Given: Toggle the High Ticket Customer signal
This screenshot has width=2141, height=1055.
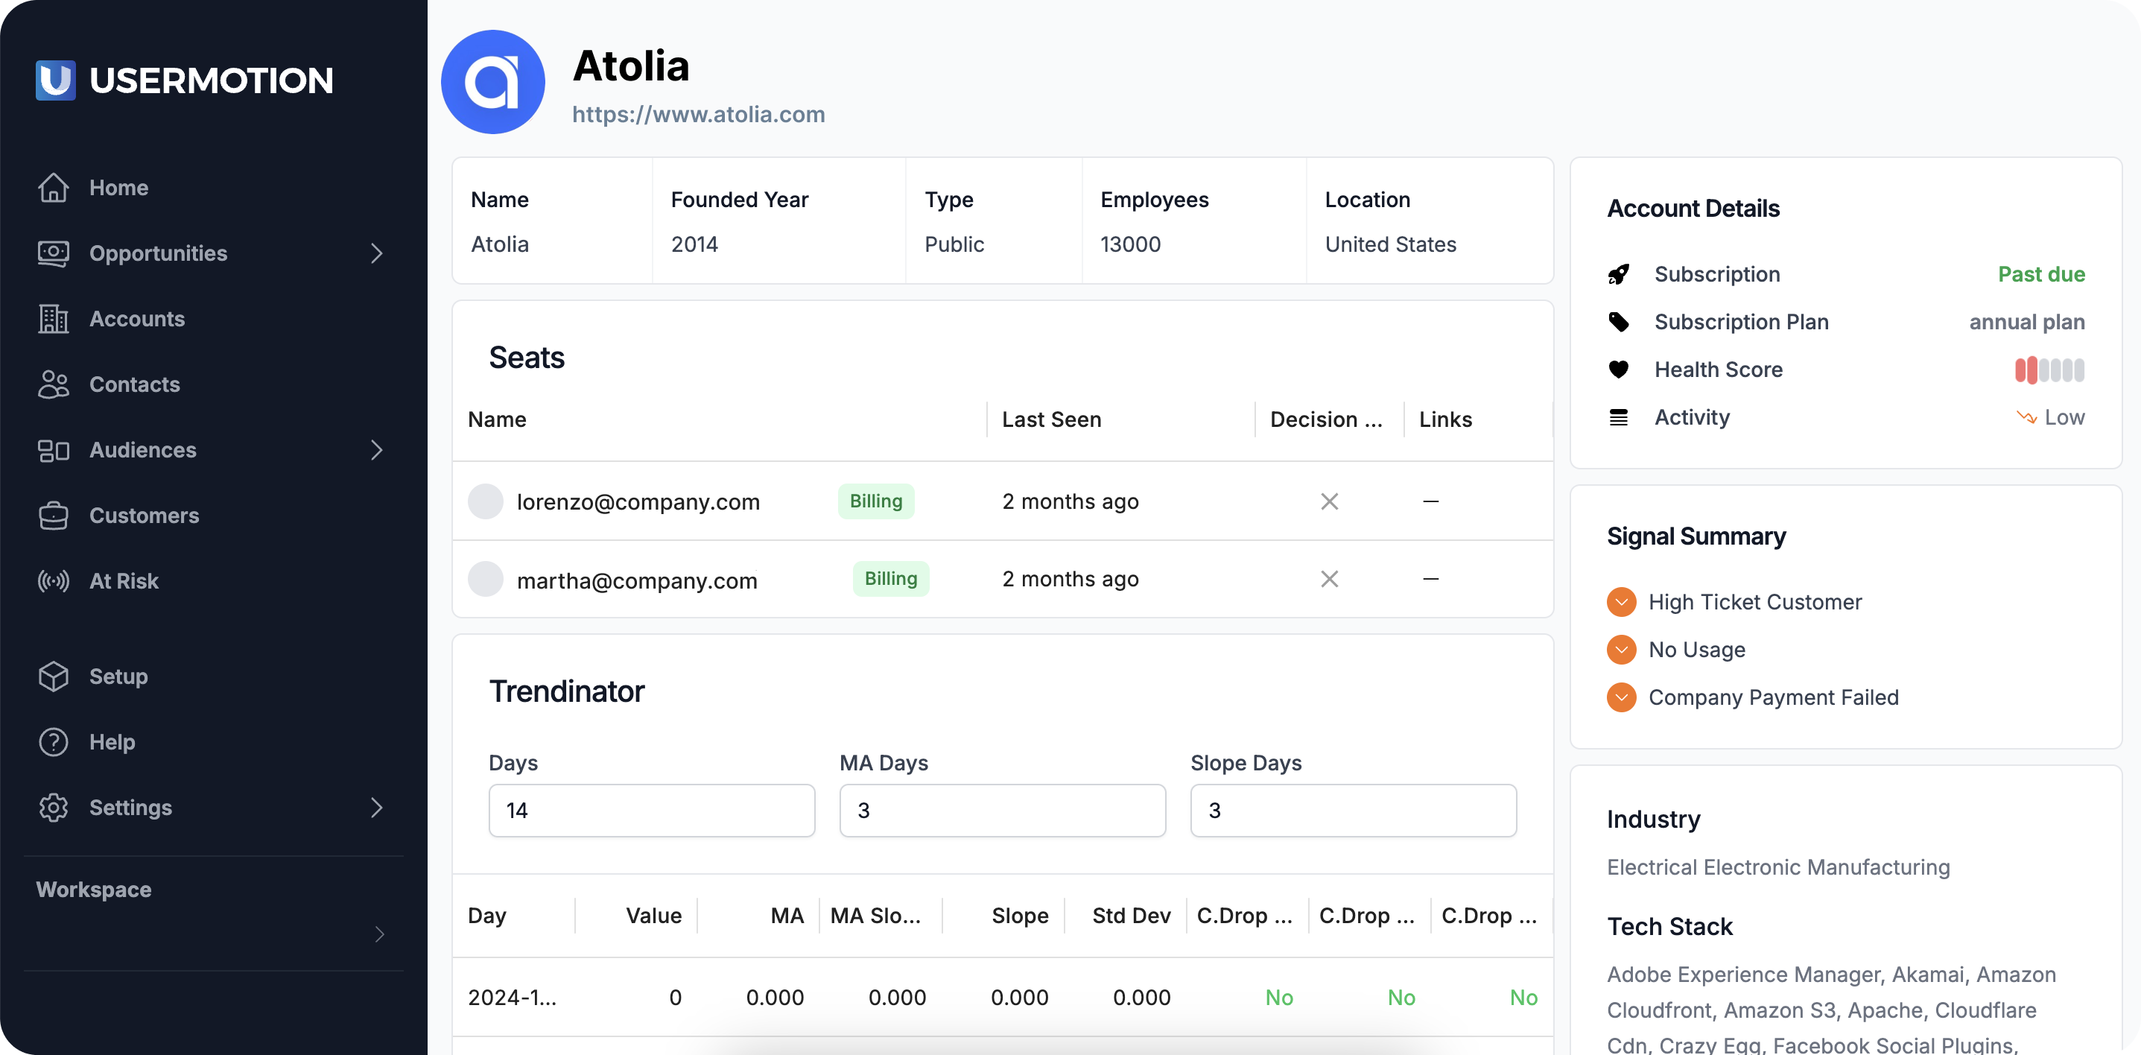Looking at the screenshot, I should coord(1621,602).
